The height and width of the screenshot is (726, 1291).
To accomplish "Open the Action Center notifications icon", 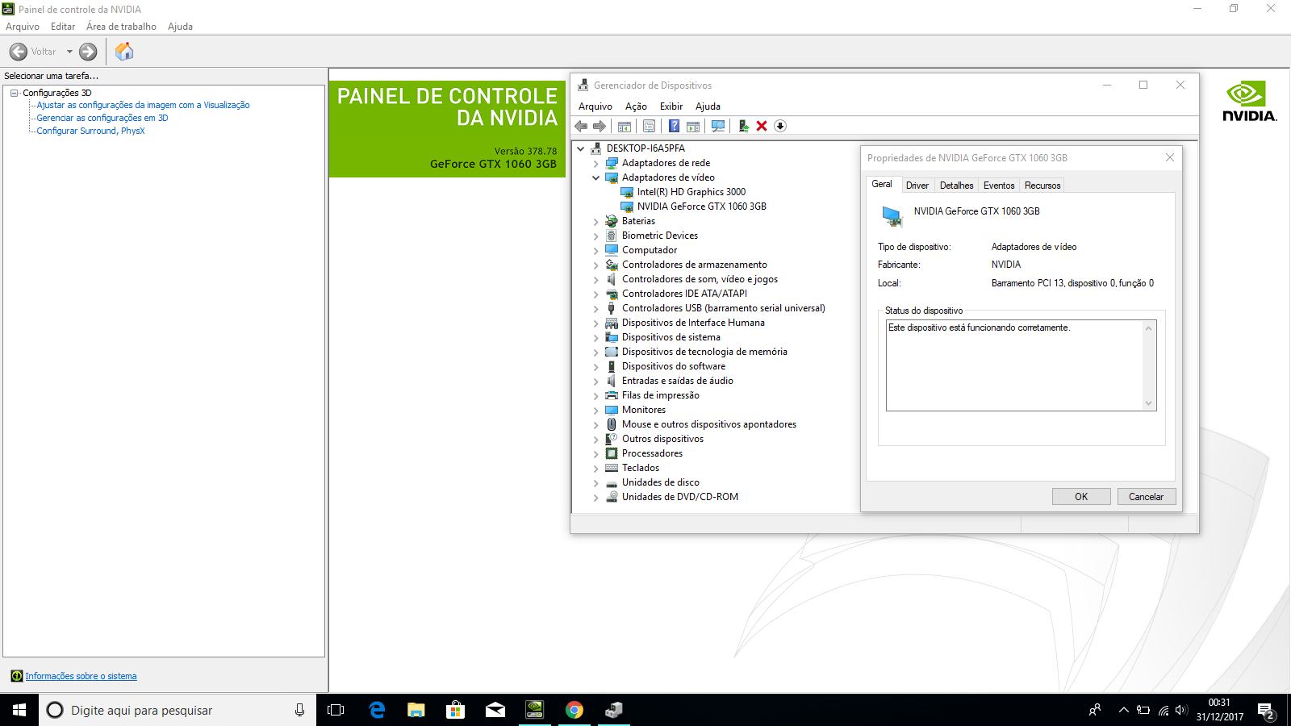I will (1266, 711).
